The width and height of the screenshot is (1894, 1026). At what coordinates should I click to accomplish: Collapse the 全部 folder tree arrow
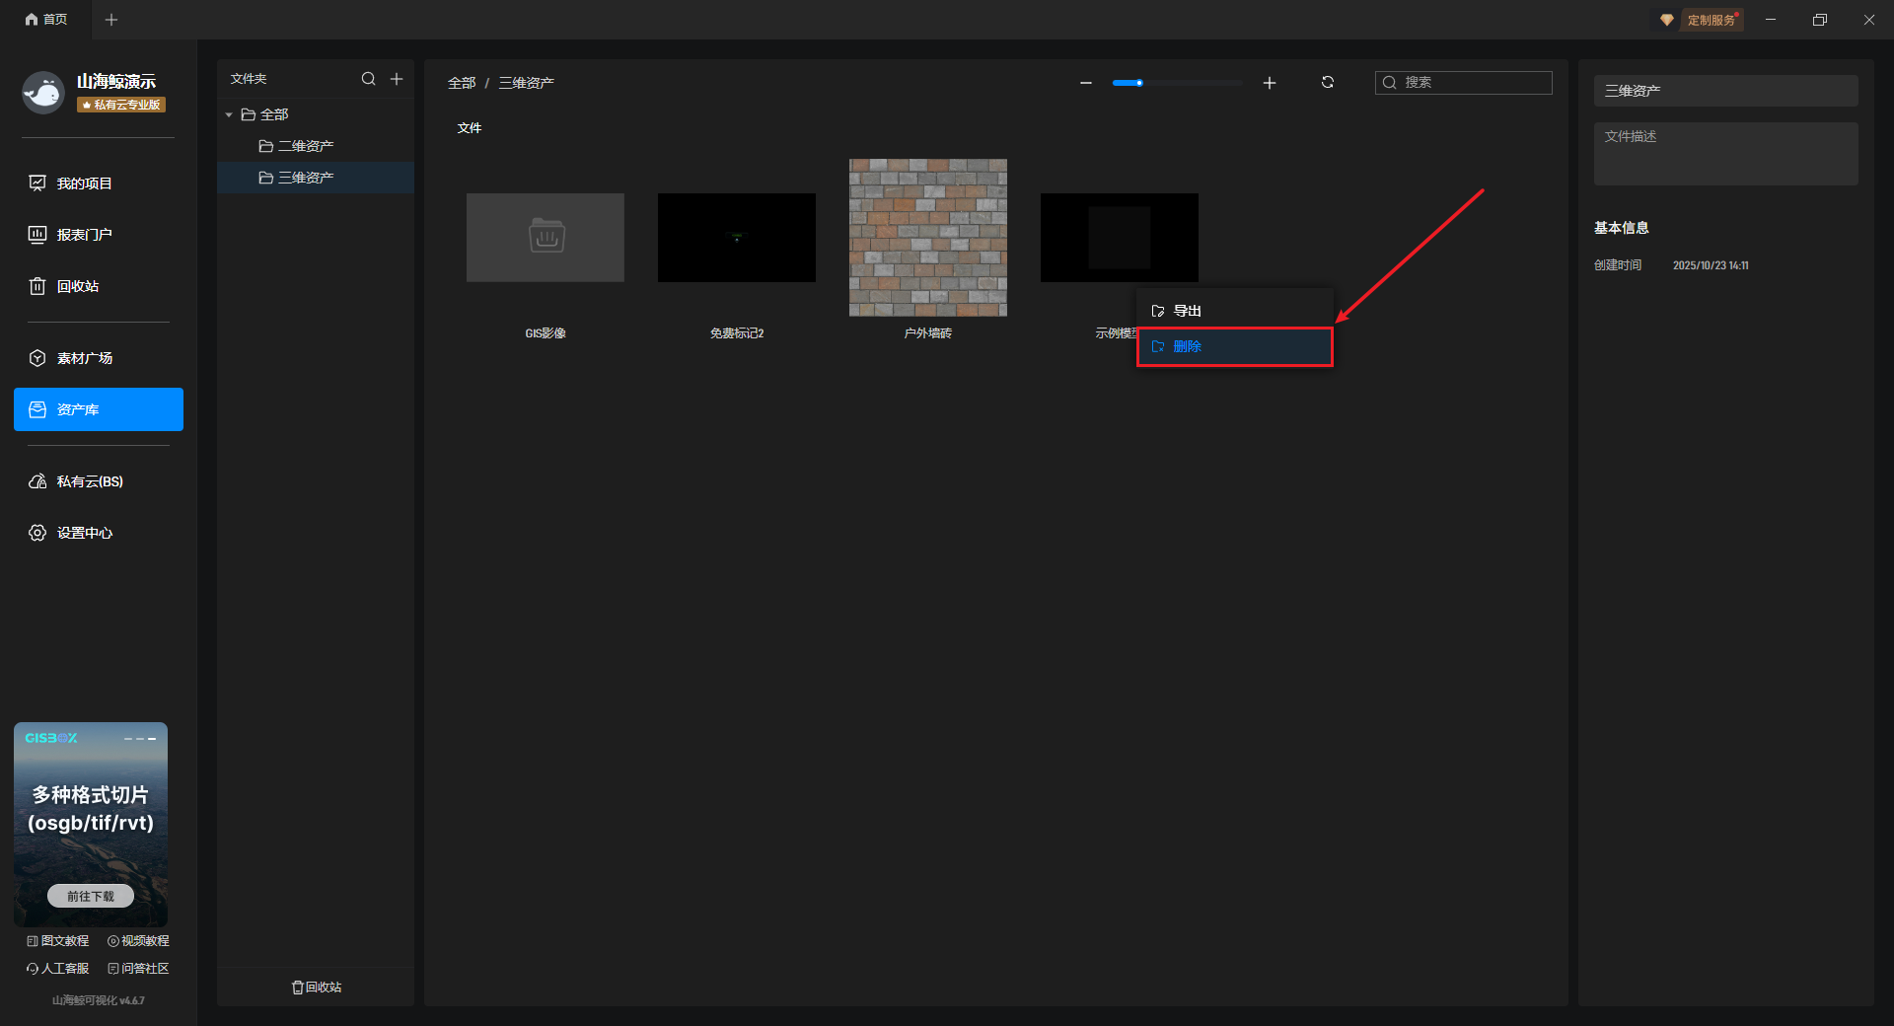coord(229,115)
